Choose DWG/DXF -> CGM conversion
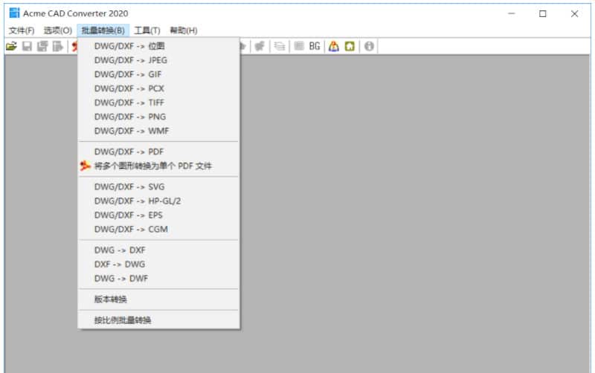Image resolution: width=595 pixels, height=373 pixels. [x=158, y=229]
